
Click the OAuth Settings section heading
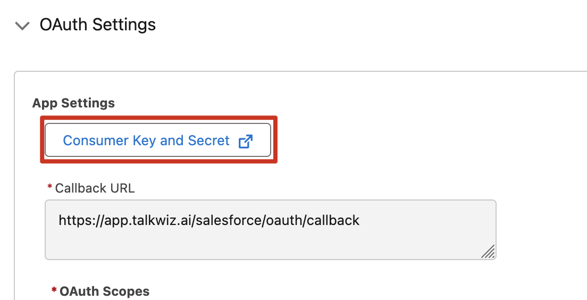pyautogui.click(x=98, y=24)
